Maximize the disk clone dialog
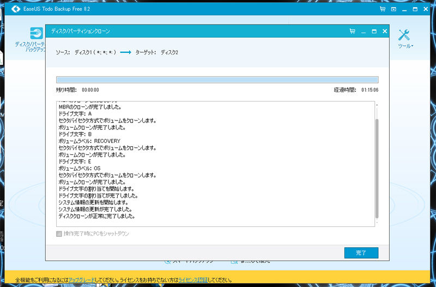This screenshot has width=436, height=287. [x=374, y=32]
